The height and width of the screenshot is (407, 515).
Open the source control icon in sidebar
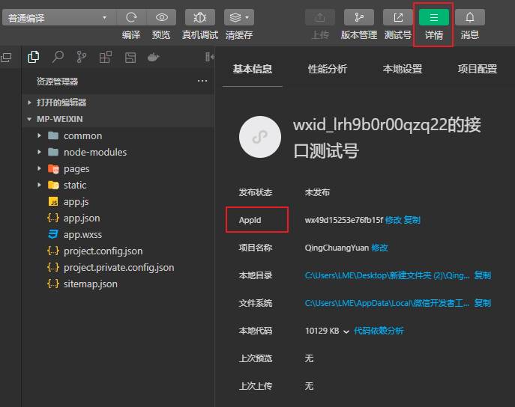pyautogui.click(x=82, y=57)
